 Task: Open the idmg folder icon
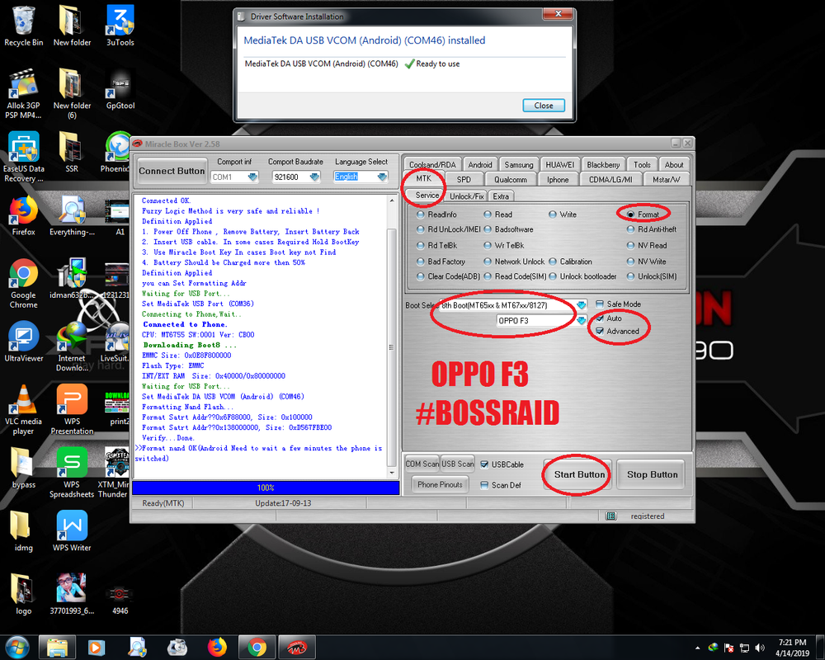(23, 531)
